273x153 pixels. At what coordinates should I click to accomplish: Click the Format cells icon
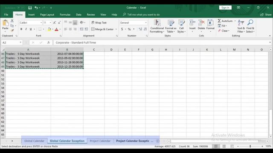(210, 23)
